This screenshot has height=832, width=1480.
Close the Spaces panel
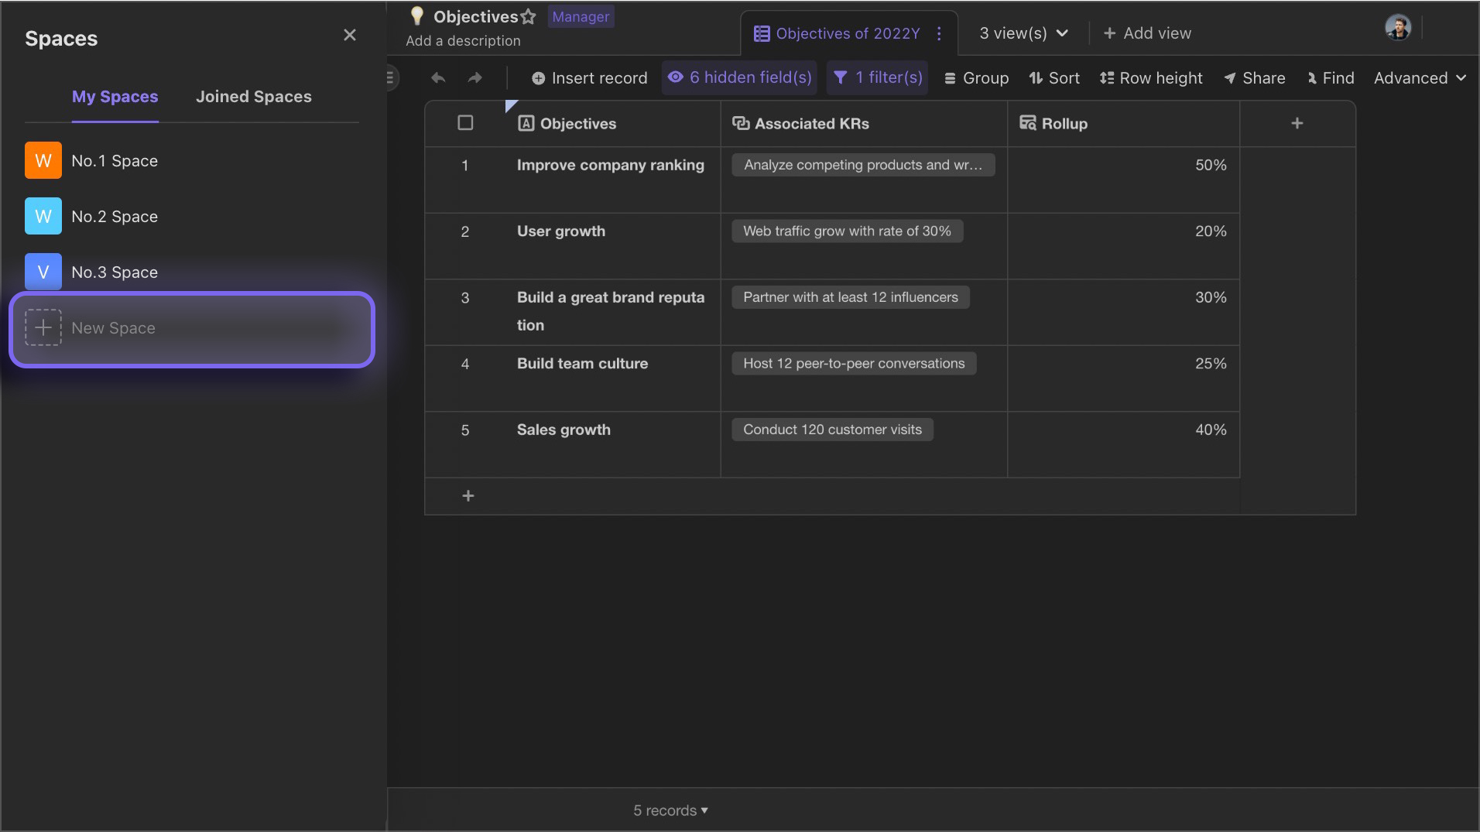tap(350, 35)
